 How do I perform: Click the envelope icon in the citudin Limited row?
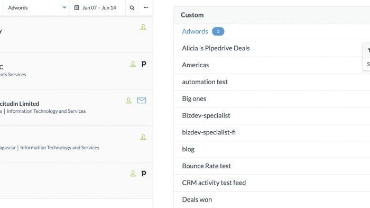[x=142, y=101]
